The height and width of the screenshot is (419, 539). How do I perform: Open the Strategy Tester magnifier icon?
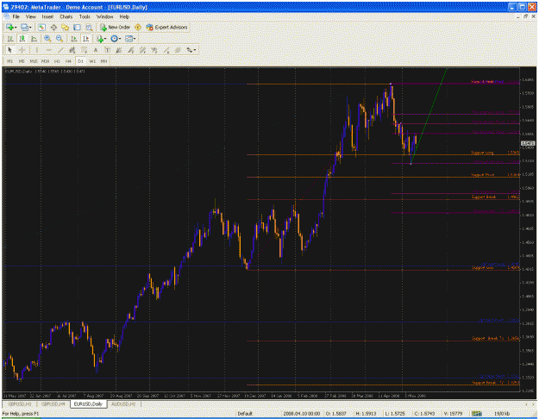pos(89,27)
